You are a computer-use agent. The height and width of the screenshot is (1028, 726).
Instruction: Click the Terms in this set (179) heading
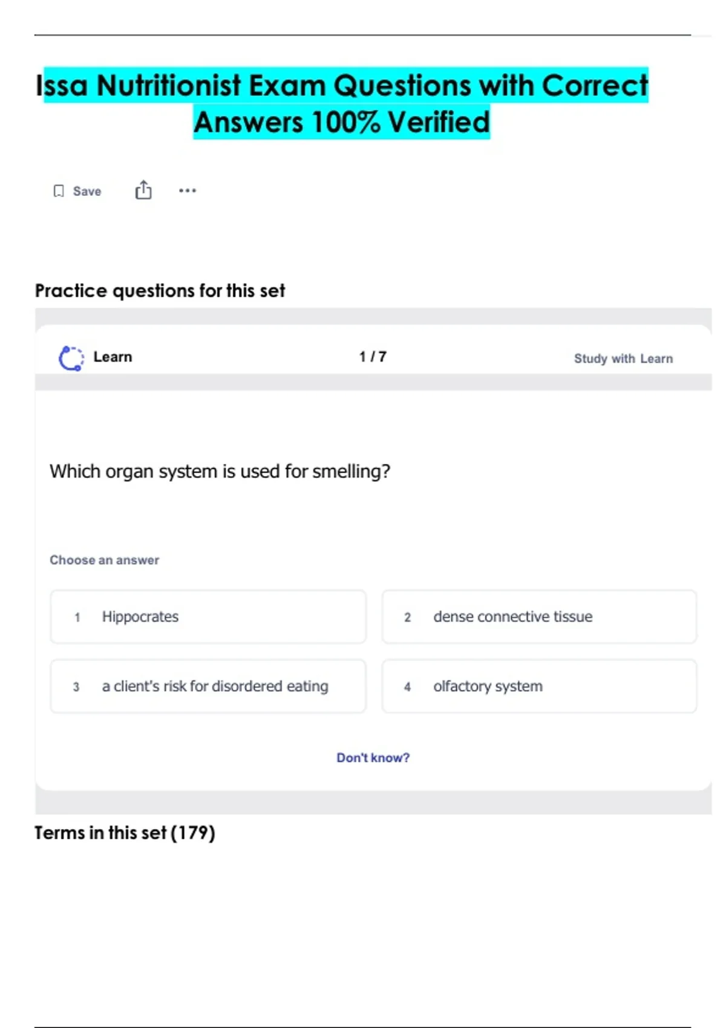[125, 833]
